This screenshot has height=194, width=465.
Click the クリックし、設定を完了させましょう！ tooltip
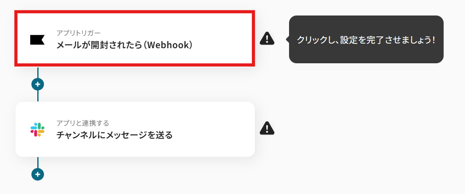point(366,39)
